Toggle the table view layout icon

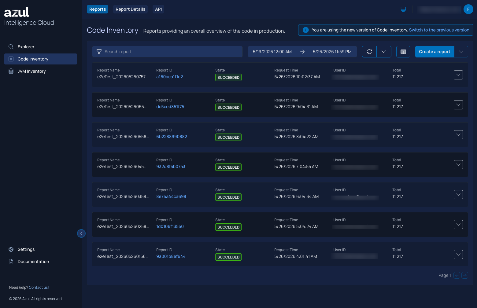pos(403,52)
